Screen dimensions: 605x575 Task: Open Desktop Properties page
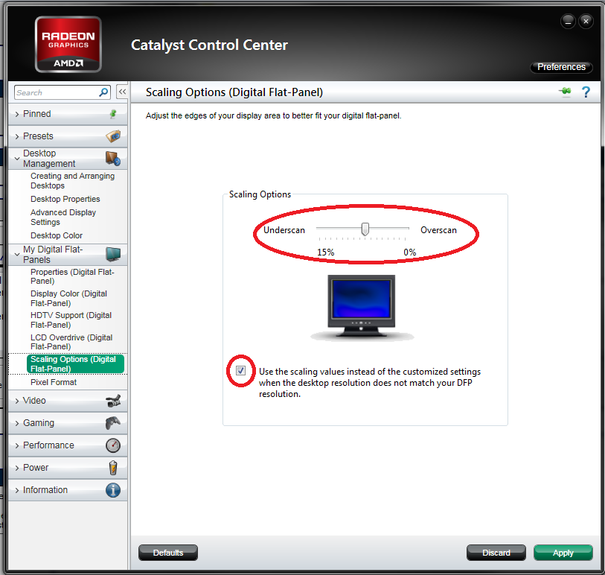coord(65,199)
